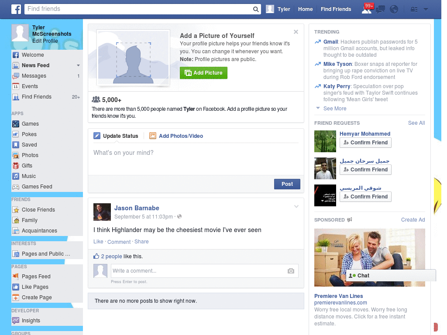Open Find Friends in top bar
The image size is (447, 335).
tap(336, 9)
